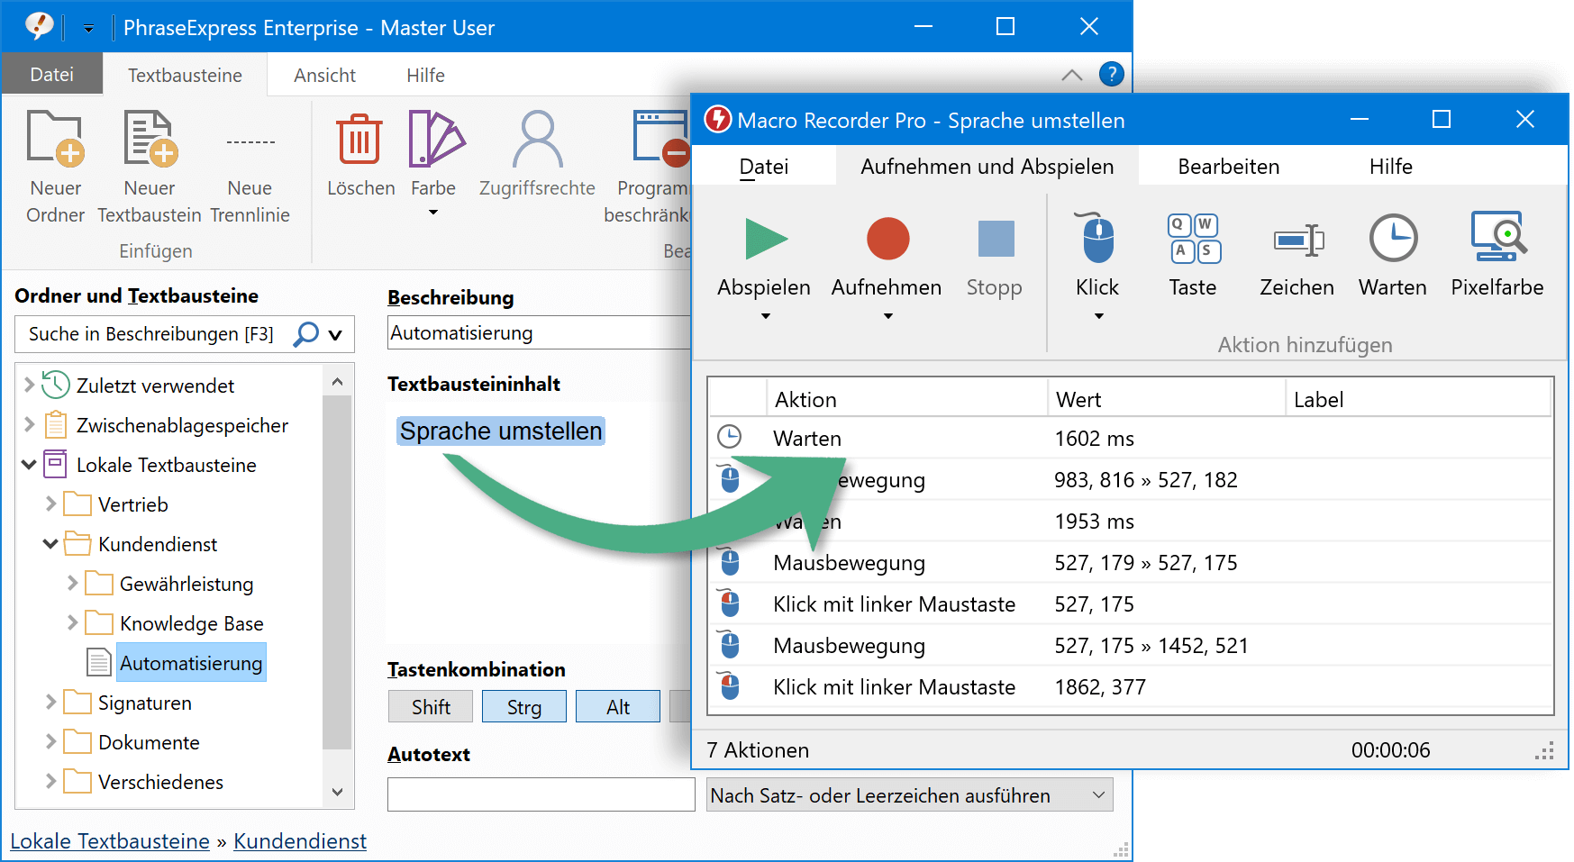This screenshot has width=1574, height=862.
Task: Open the Abspielen dropdown arrow
Action: [x=766, y=316]
